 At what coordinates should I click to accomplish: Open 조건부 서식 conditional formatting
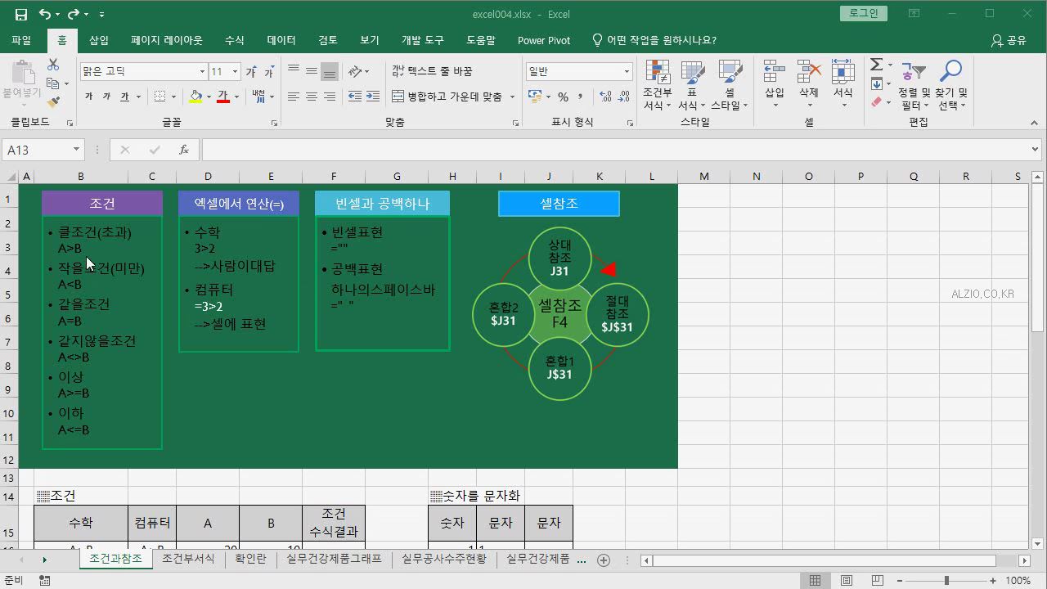[657, 85]
